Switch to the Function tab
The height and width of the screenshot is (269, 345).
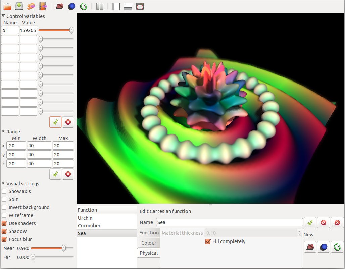coord(149,233)
